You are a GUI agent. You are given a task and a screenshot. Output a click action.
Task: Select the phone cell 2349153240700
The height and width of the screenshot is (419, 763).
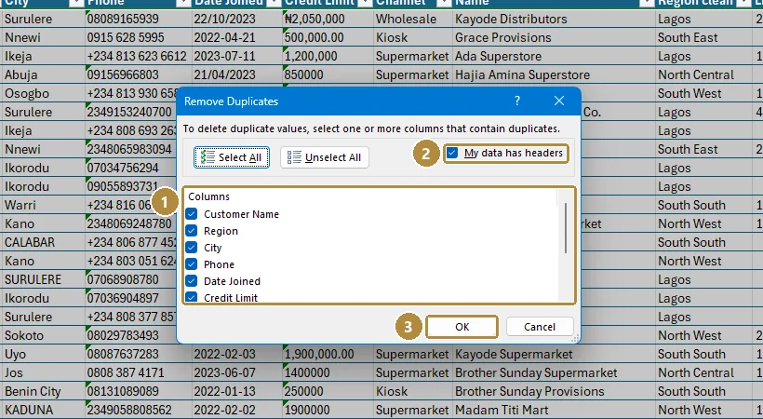(130, 112)
